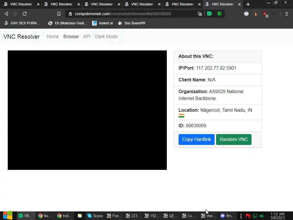The image size is (293, 220).
Task: Go back using the browser back arrow
Action: click(x=6, y=14)
